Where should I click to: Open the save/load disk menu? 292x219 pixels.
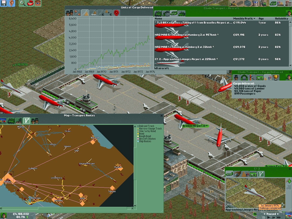3,3
